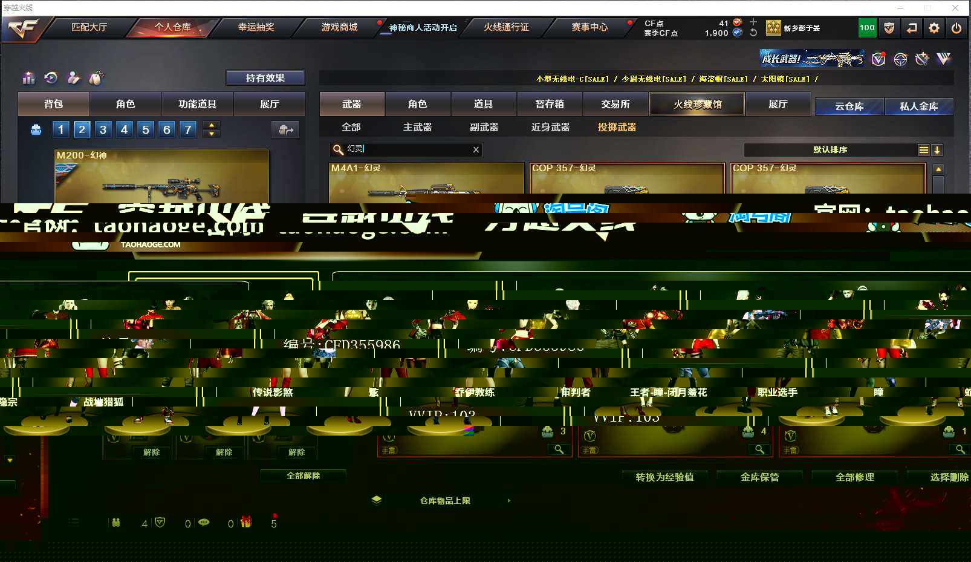Open the 成长武器 promotional banner
The image size is (971, 562).
(812, 59)
